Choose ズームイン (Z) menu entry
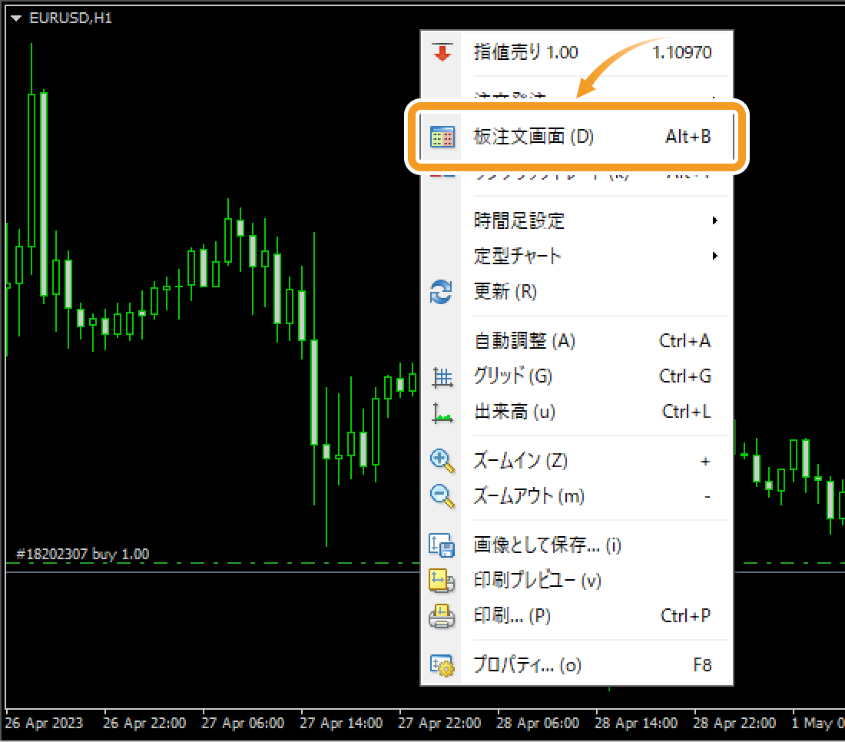Image resolution: width=845 pixels, height=742 pixels. click(577, 462)
